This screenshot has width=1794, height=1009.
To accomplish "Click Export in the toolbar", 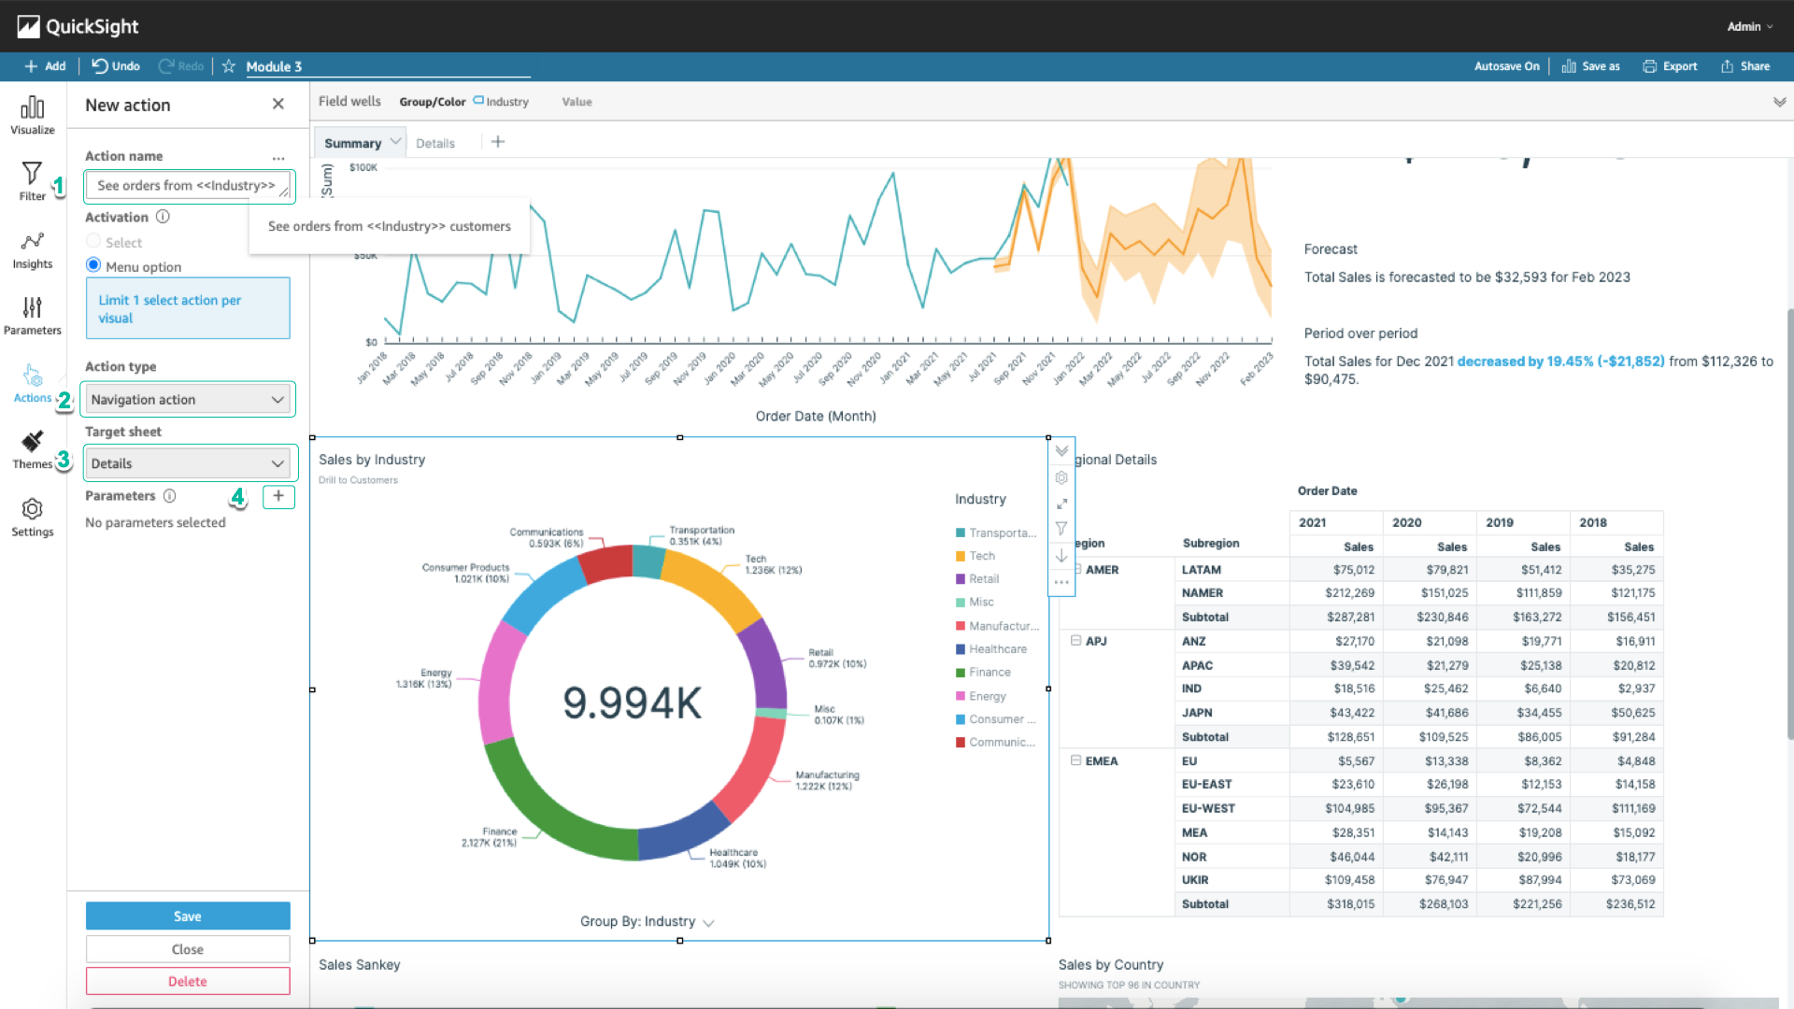I will (x=1670, y=66).
